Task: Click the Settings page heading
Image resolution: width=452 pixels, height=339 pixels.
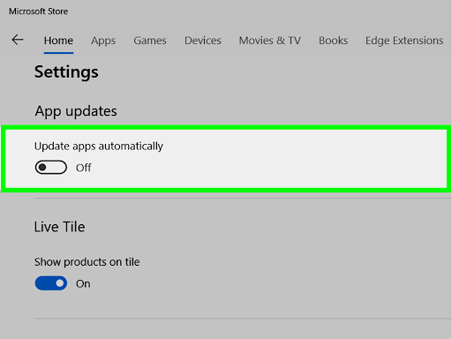Action: (66, 72)
